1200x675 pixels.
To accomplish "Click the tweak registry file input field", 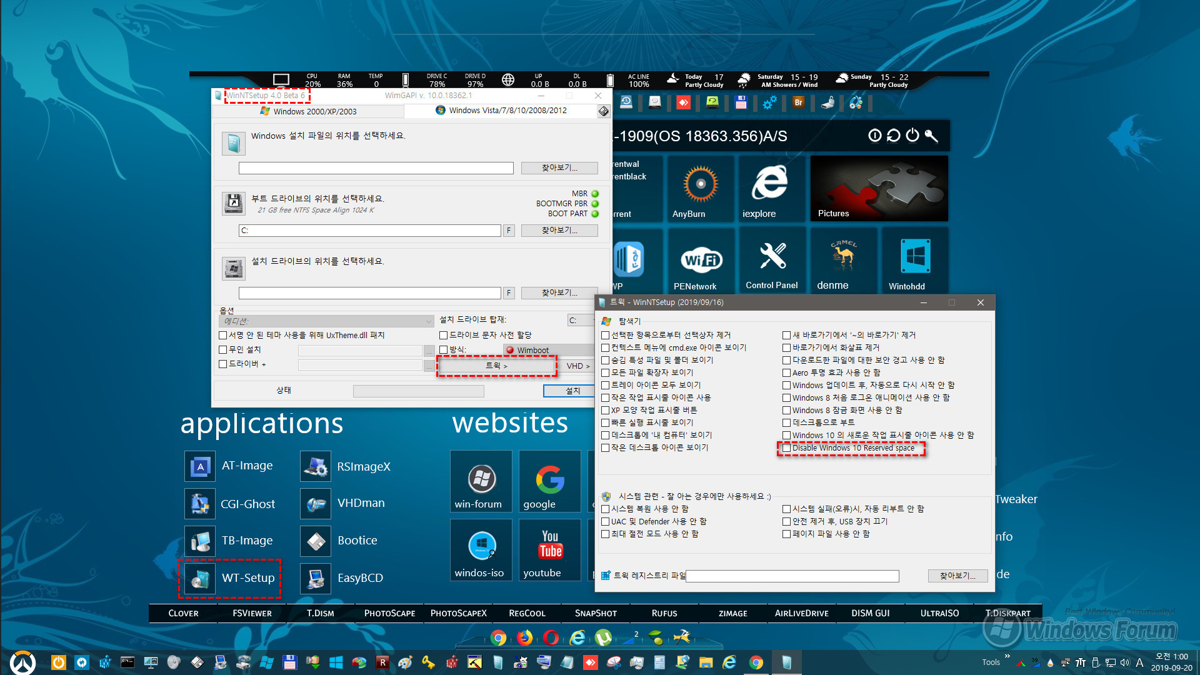I will pos(792,576).
